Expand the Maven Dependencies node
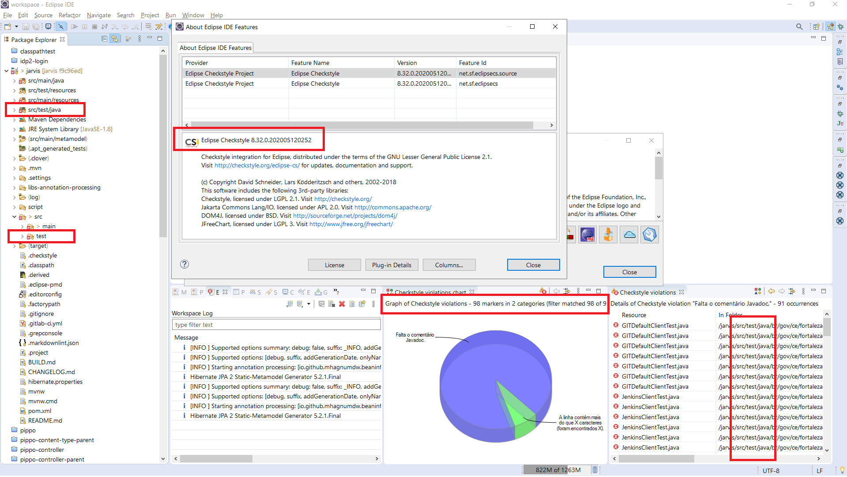This screenshot has width=847, height=477. click(x=14, y=120)
